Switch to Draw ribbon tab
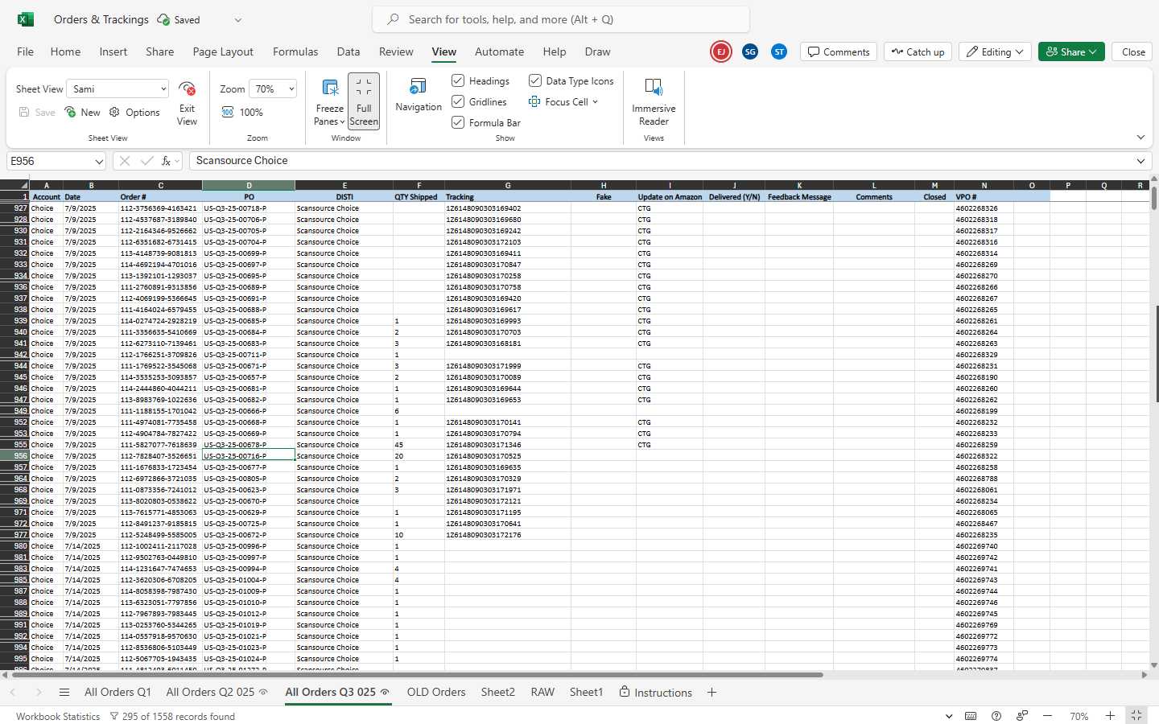The image size is (1159, 724). (x=597, y=51)
